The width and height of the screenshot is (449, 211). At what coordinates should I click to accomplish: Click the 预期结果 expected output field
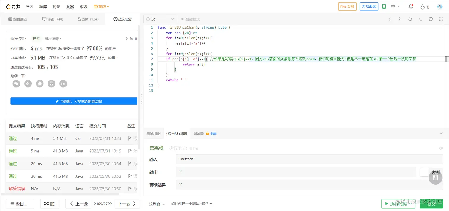tap(309, 185)
